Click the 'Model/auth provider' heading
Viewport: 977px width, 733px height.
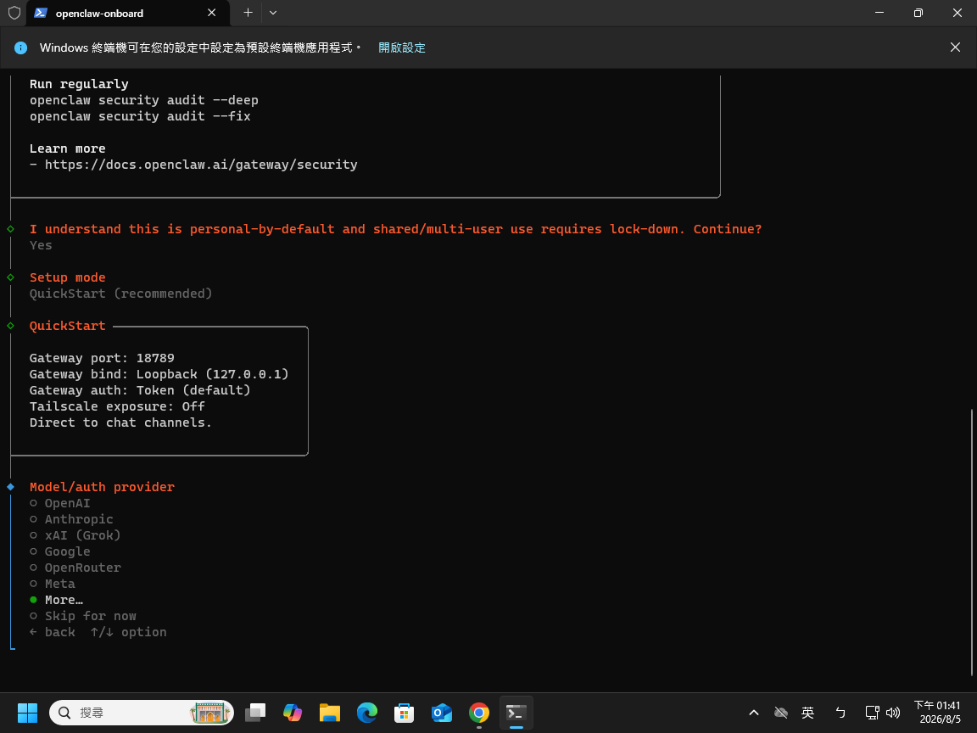coord(102,487)
